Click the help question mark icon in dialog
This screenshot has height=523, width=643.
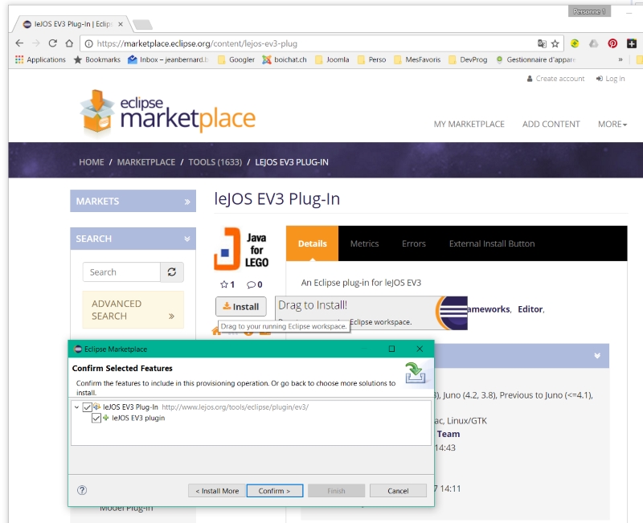point(82,490)
